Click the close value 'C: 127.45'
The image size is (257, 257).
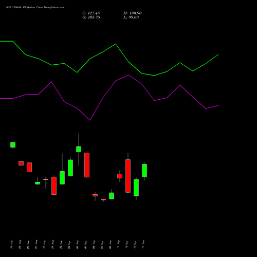[91, 13]
